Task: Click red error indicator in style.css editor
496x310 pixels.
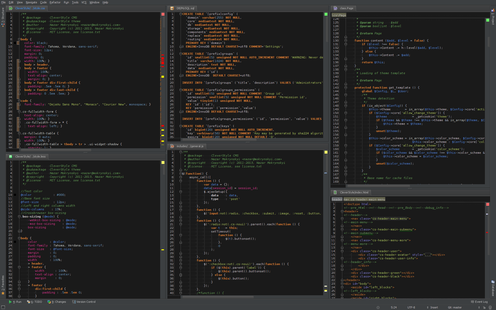Action: tap(163, 14)
